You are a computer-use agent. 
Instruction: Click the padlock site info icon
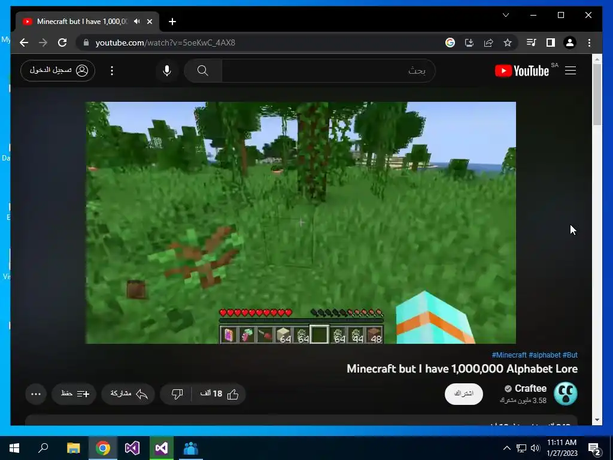[86, 43]
